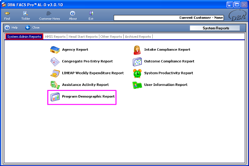Click the About toolbar button
The image size is (249, 166).
click(73, 15)
